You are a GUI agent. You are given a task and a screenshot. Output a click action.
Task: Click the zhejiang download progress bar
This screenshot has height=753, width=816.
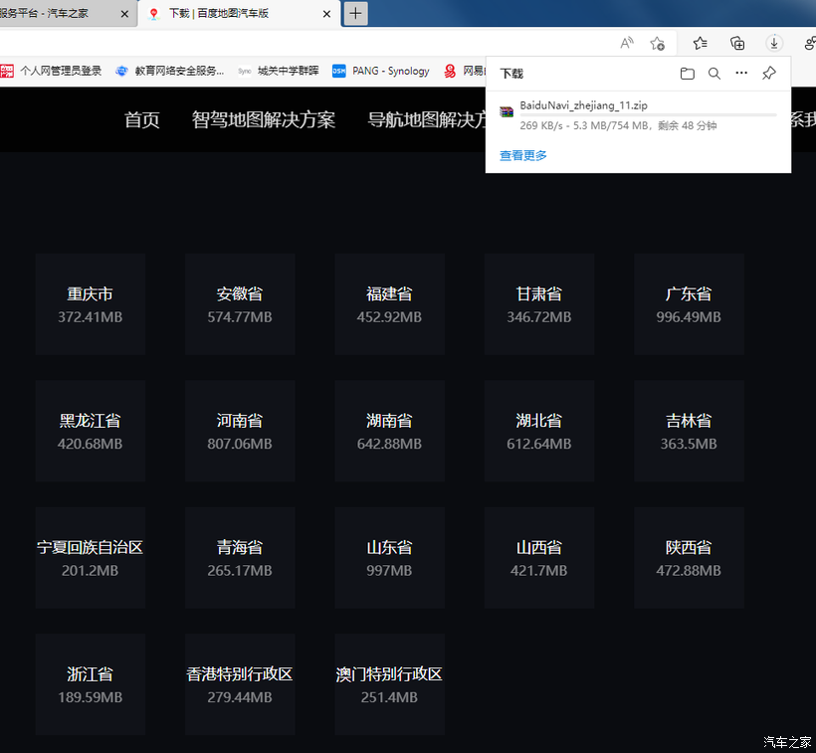[x=648, y=115]
